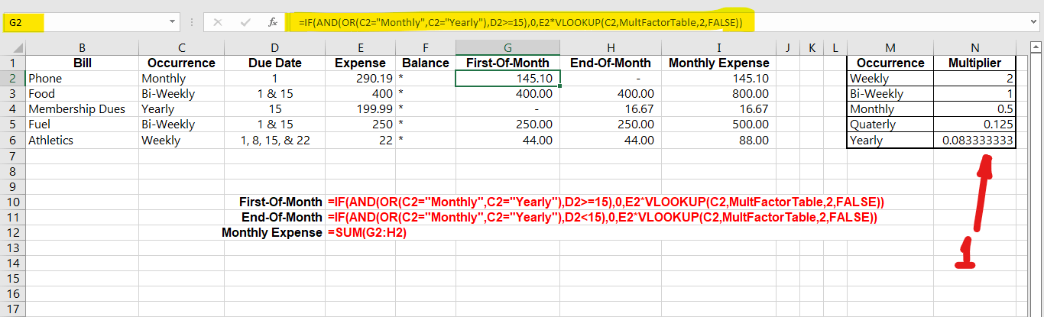This screenshot has width=1044, height=317.
Task: Select column N header
Action: click(x=975, y=47)
